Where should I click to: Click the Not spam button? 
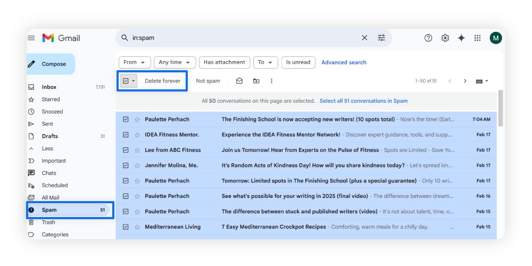208,81
